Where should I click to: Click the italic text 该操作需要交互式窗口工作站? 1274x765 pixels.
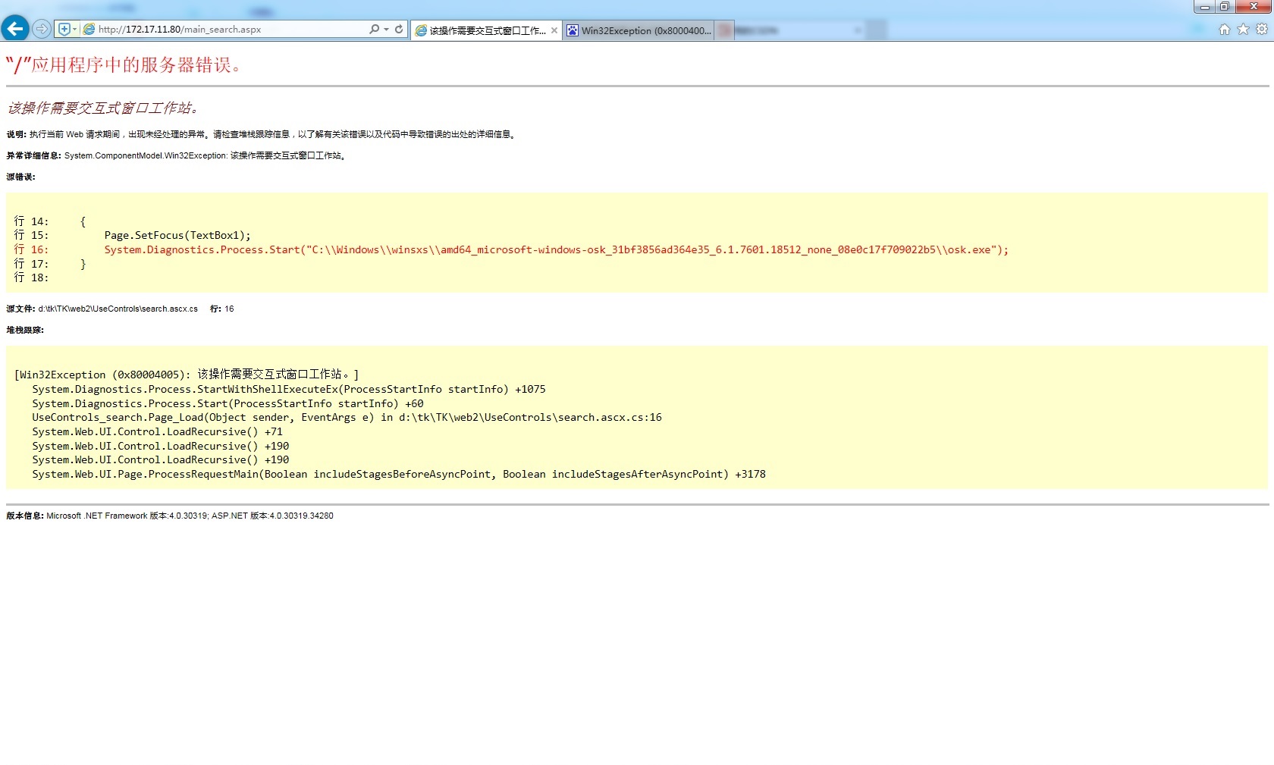tap(103, 108)
